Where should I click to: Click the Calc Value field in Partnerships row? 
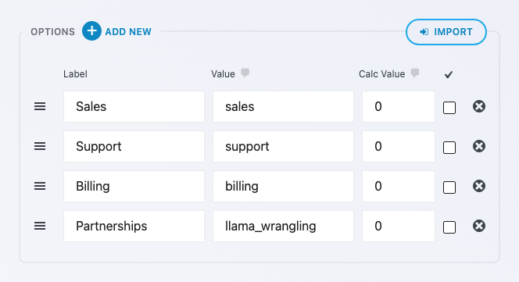tap(399, 226)
